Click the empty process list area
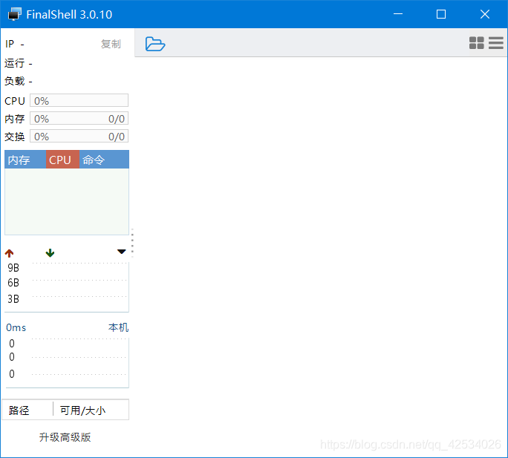 pyautogui.click(x=67, y=201)
